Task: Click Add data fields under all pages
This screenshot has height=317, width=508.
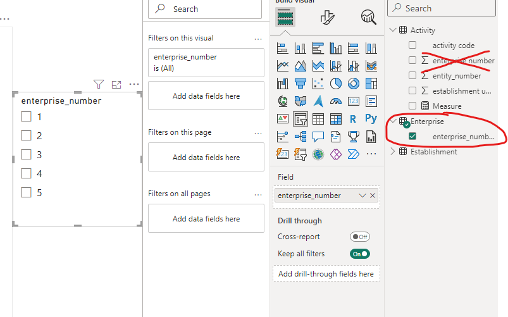Action: click(x=206, y=219)
